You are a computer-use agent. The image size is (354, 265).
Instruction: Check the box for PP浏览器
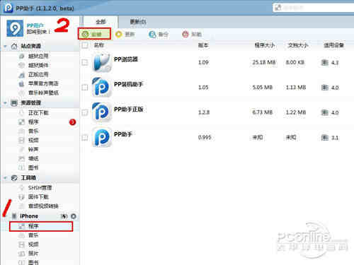click(x=85, y=62)
